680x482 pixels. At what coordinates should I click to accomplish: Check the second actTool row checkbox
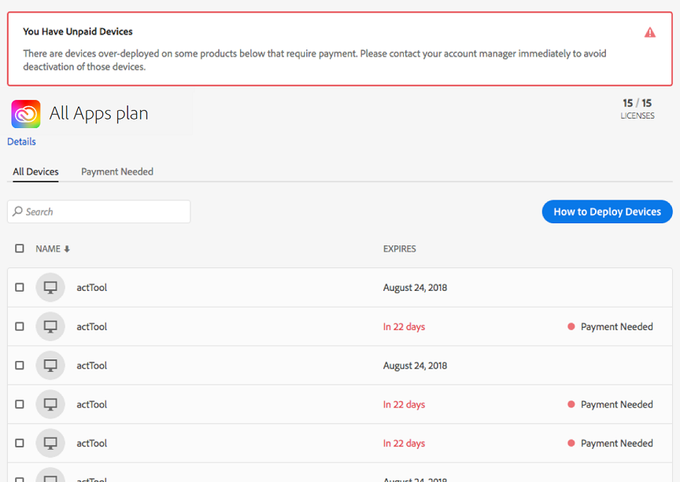(20, 326)
